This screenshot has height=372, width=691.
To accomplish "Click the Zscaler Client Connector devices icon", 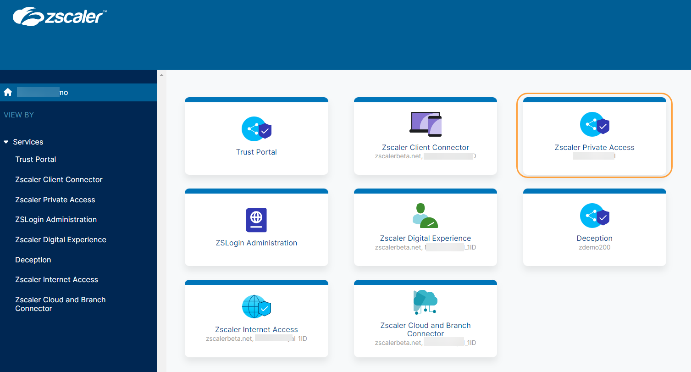I will [425, 124].
